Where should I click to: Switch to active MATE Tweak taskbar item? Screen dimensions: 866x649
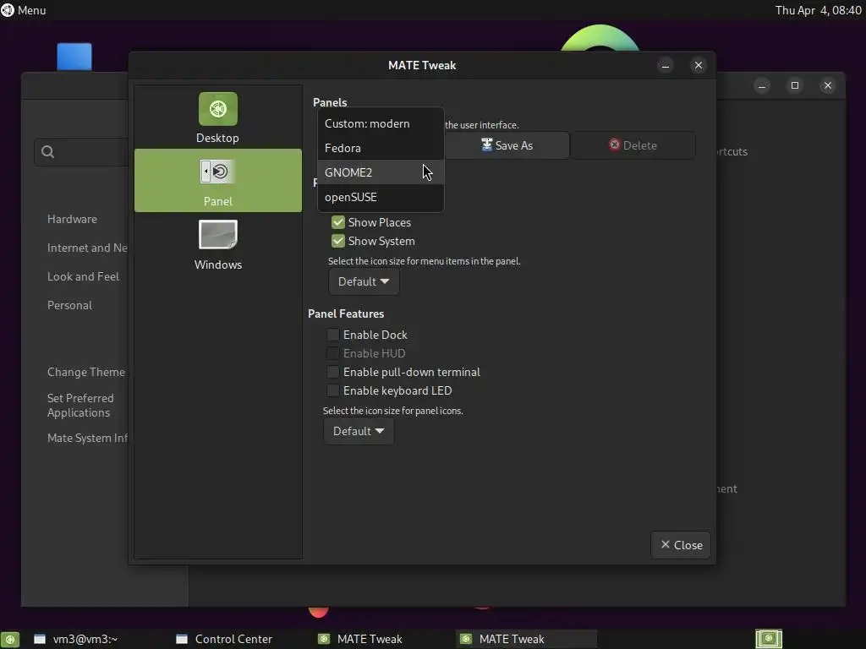click(x=526, y=639)
